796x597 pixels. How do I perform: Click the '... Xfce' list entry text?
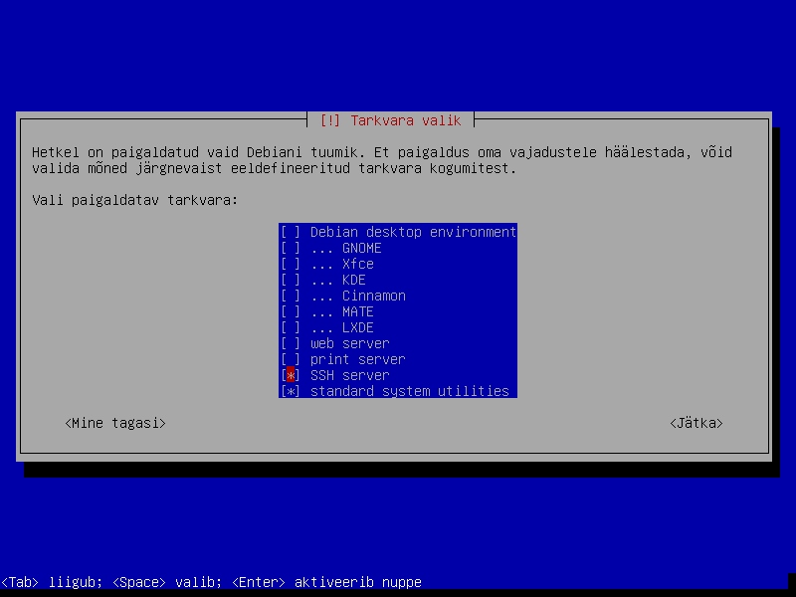coord(342,264)
